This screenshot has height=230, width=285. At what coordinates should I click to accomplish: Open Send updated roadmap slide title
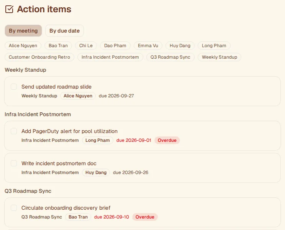56,87
